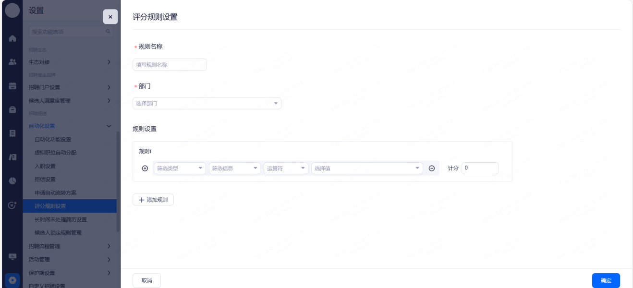The width and height of the screenshot is (633, 288).
Task: Click the search magnifier icon in settings
Action: tap(108, 32)
